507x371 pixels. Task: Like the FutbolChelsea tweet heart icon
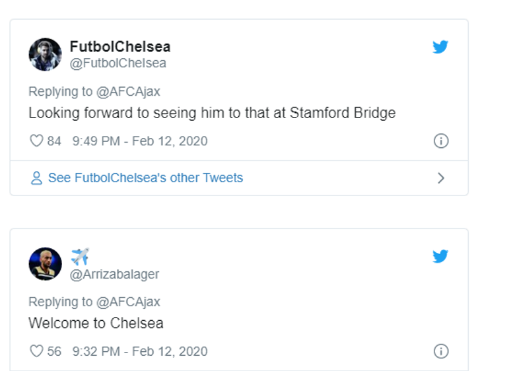[x=36, y=141]
